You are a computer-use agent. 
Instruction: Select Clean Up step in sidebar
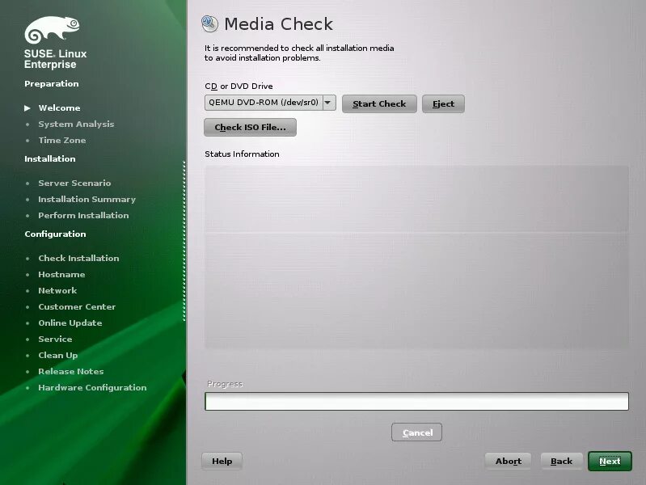[58, 355]
